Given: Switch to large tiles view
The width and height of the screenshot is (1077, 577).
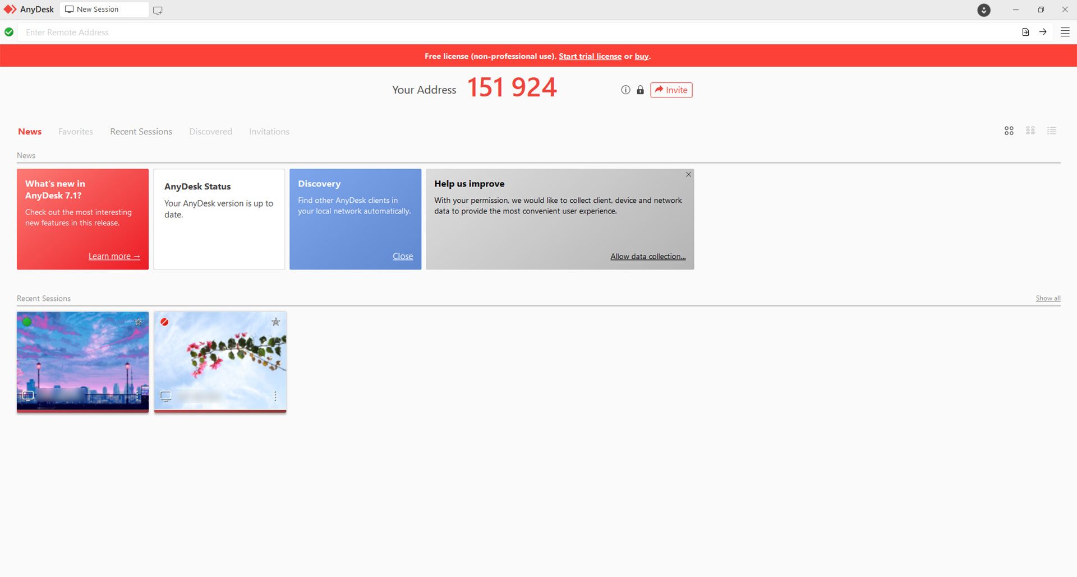Looking at the screenshot, I should tap(1009, 131).
